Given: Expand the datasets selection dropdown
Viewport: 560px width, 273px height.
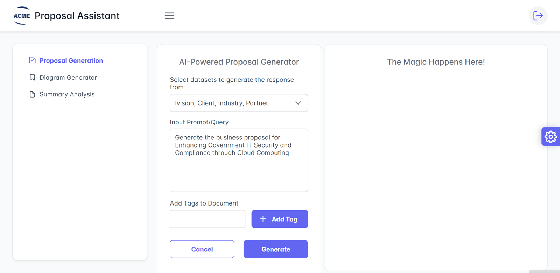Looking at the screenshot, I should coord(238,103).
